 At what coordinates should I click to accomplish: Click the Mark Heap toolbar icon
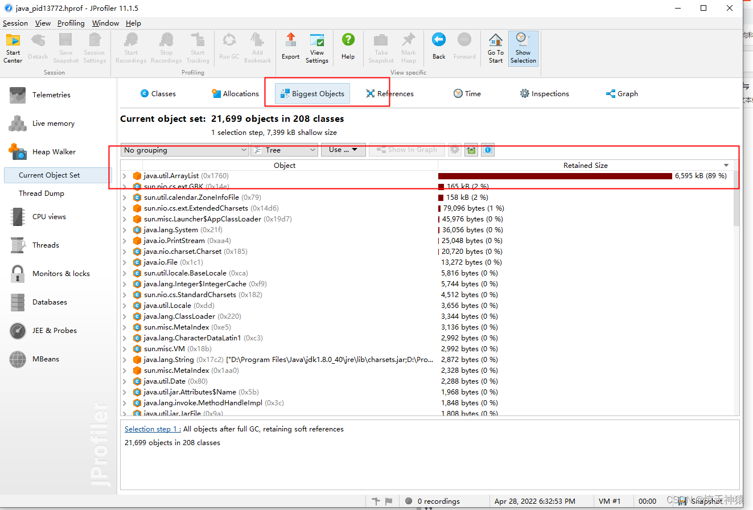[409, 48]
